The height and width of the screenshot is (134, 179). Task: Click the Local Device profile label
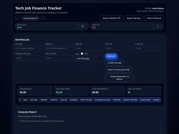tap(158, 8)
